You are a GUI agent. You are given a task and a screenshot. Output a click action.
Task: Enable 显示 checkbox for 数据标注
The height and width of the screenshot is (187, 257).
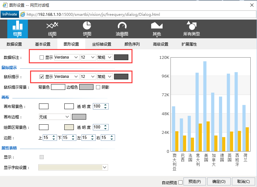coord(42,57)
